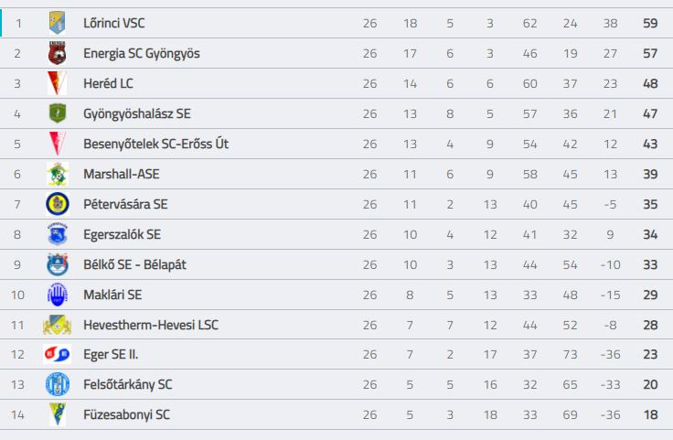Click Lőrinci VSC's 59 points value
Viewport: 673px width, 440px height.
pos(650,23)
